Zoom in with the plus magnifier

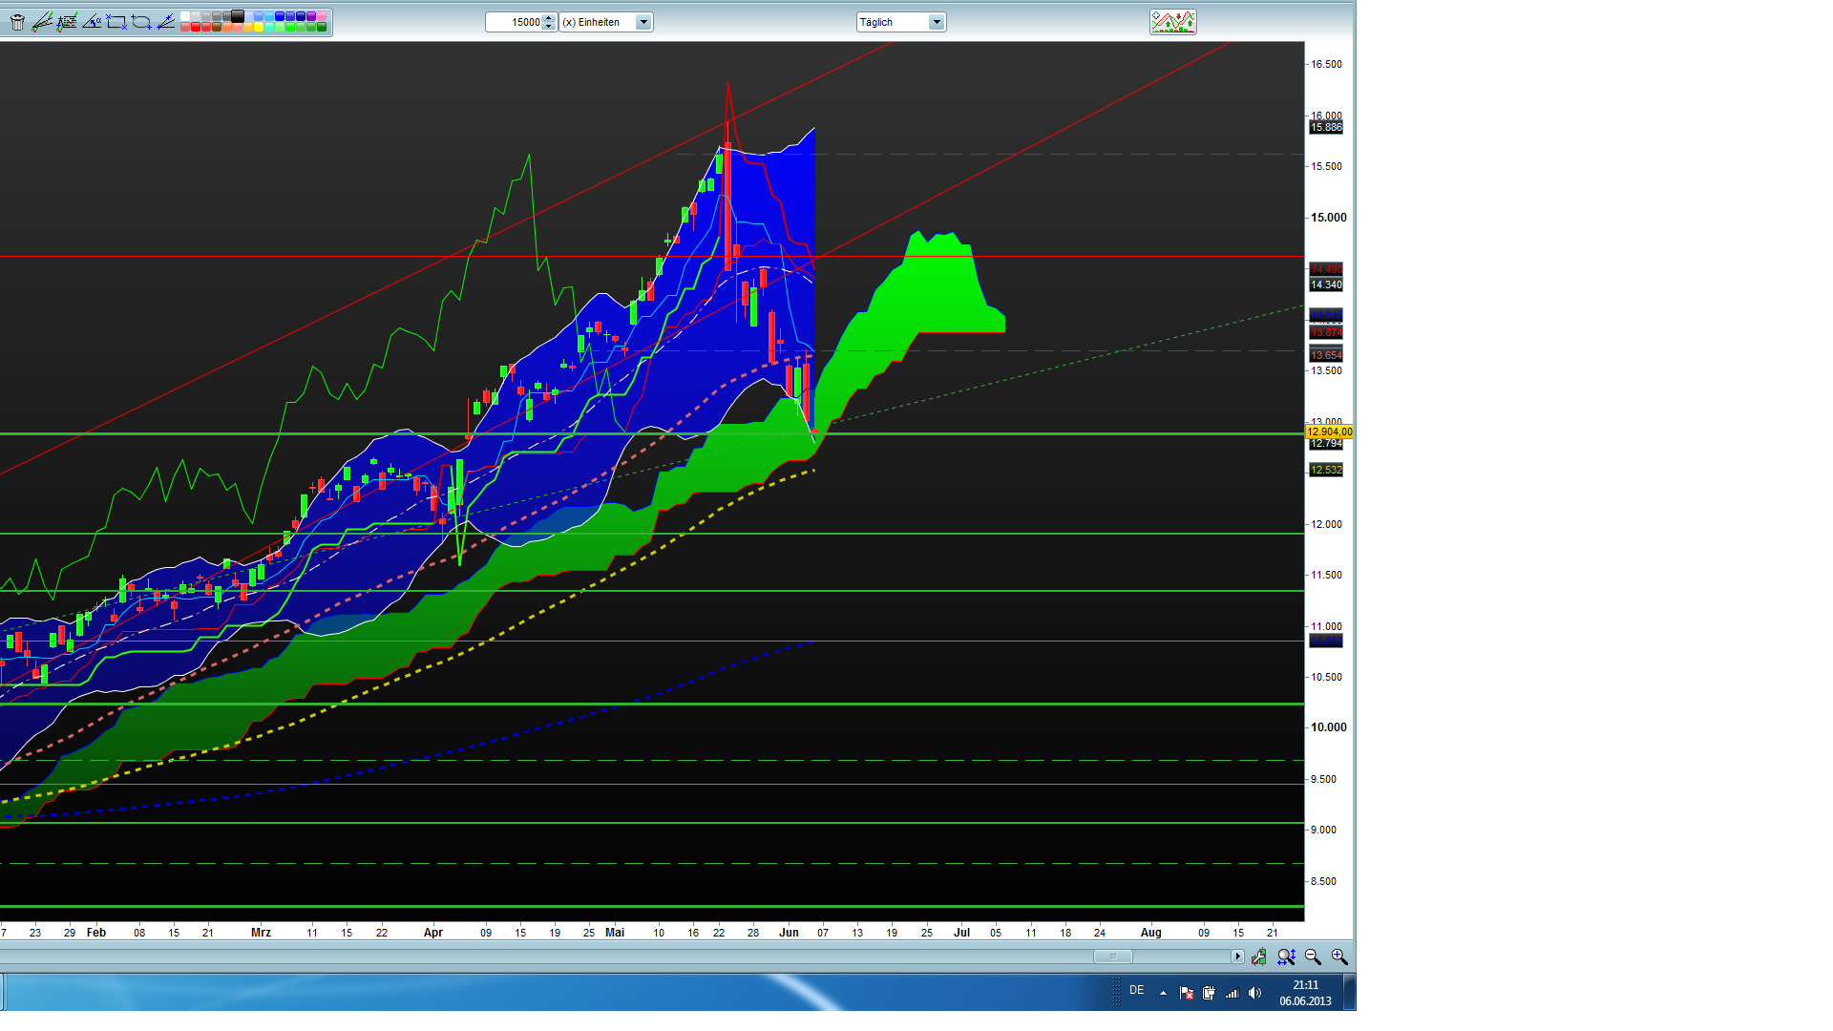click(1339, 957)
